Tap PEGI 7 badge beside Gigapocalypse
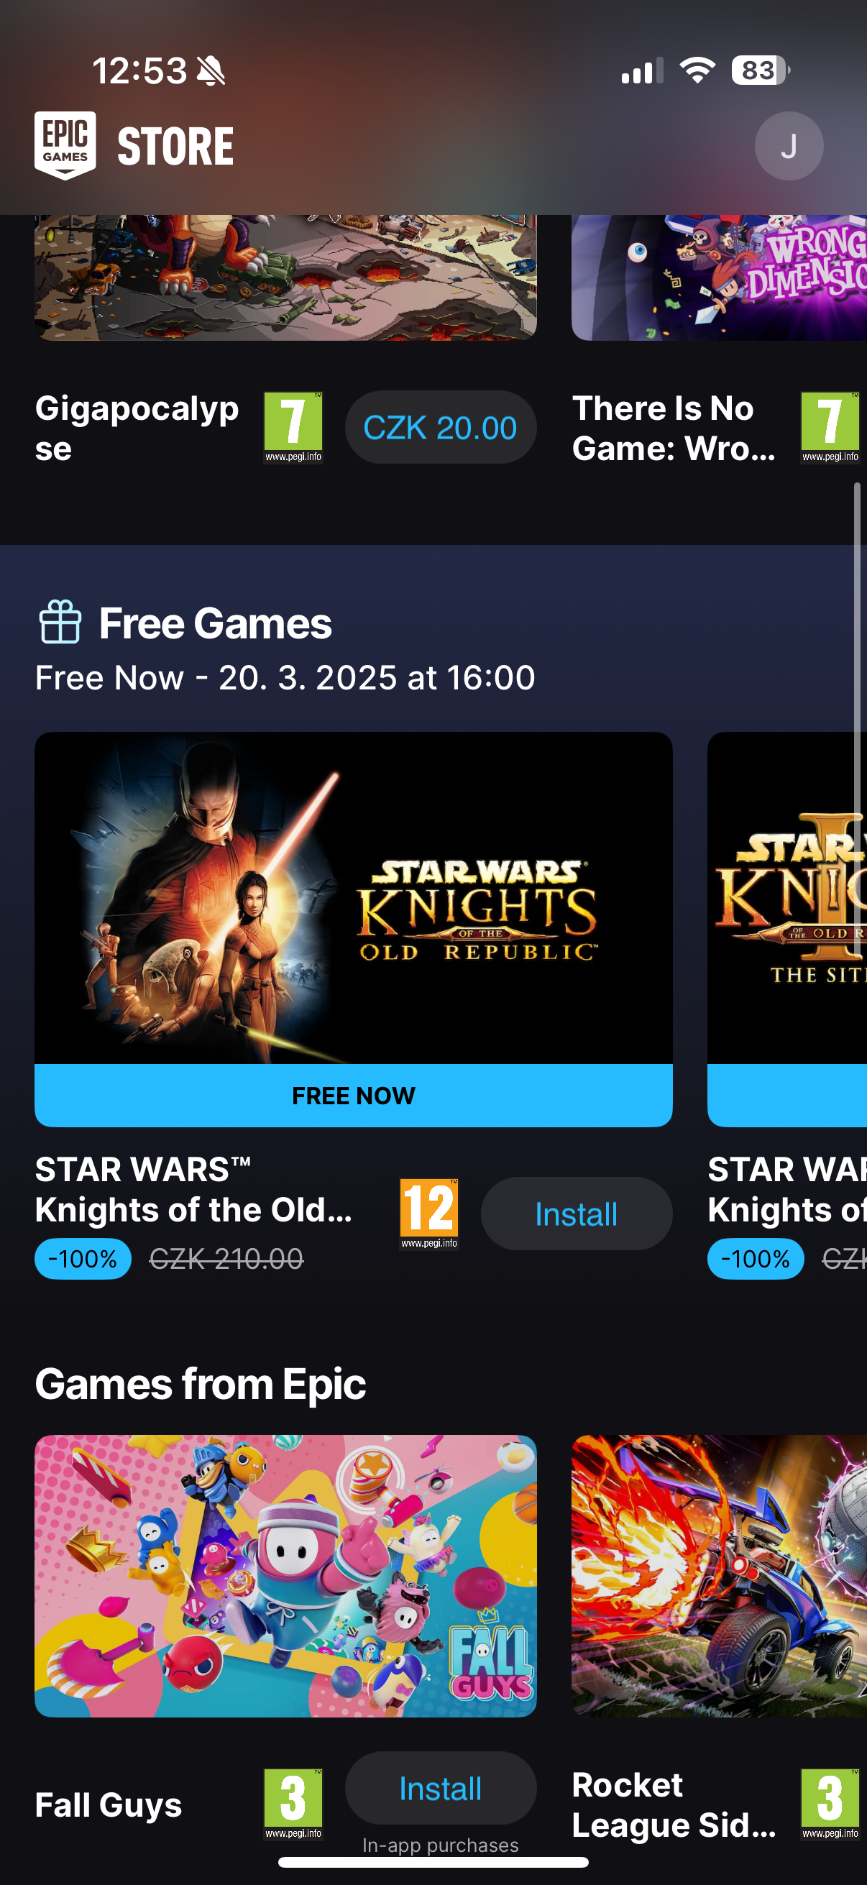Image resolution: width=867 pixels, height=1885 pixels. click(293, 427)
